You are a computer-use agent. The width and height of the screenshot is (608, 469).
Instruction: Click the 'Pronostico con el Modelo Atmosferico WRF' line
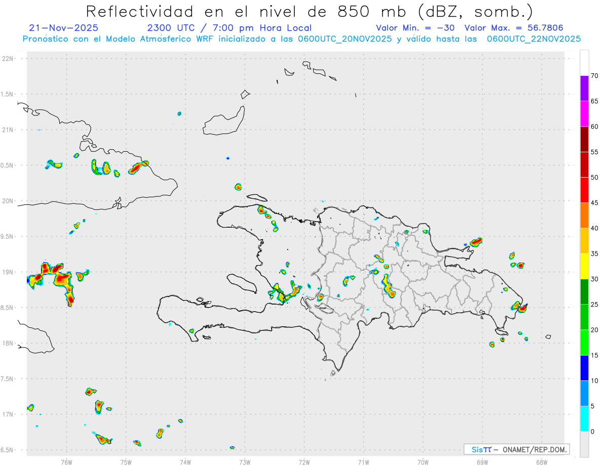301,39
